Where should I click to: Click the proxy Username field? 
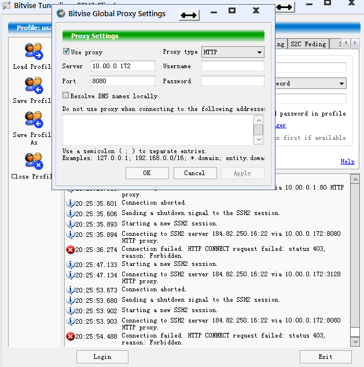[x=233, y=66]
